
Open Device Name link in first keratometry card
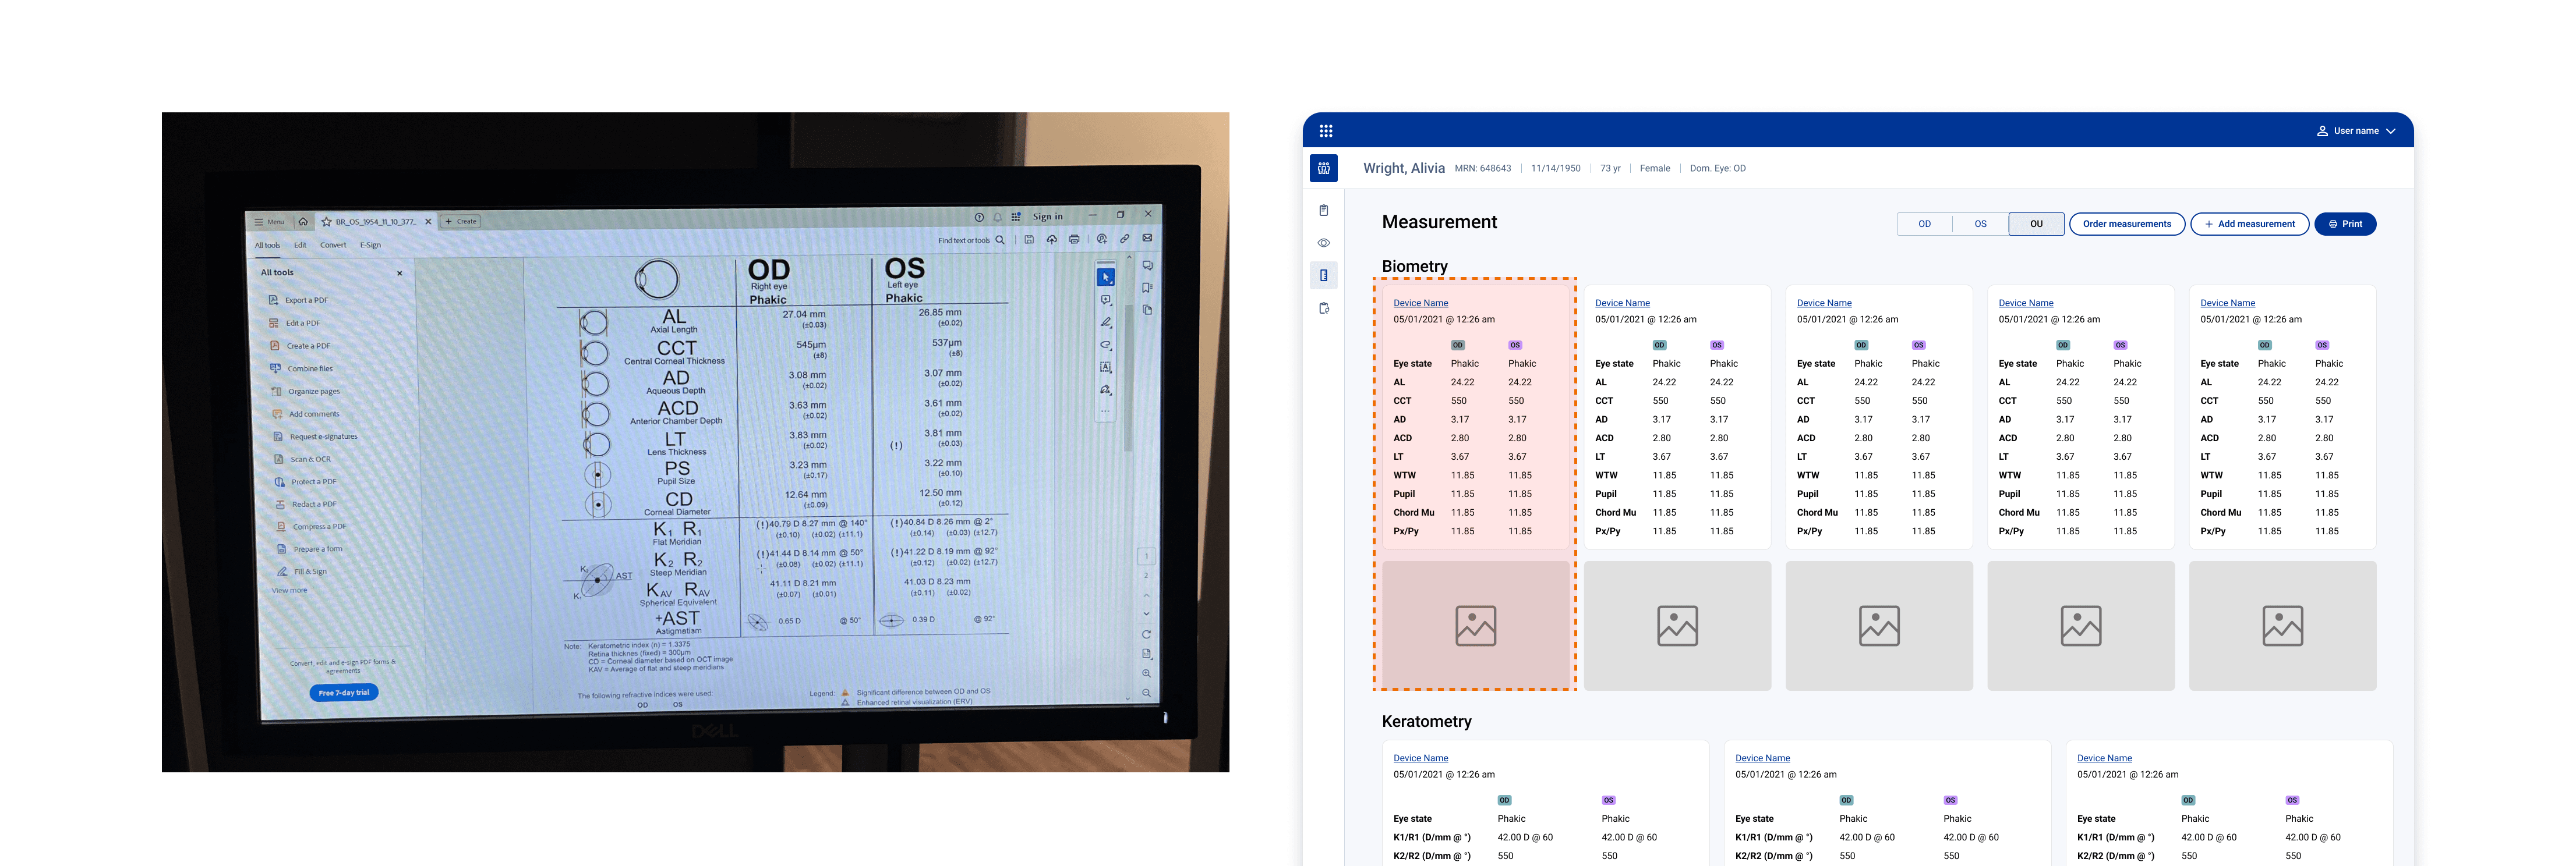(x=1420, y=758)
